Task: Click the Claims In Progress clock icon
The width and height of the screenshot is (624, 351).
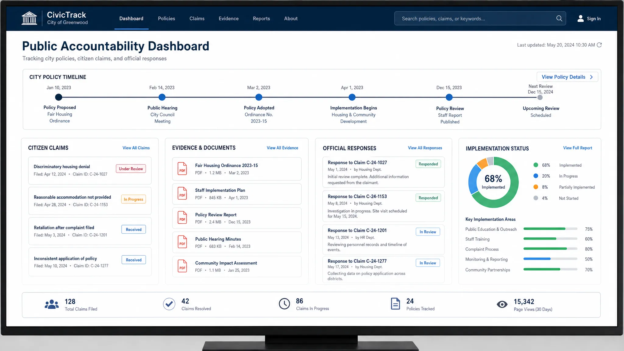Action: point(284,304)
